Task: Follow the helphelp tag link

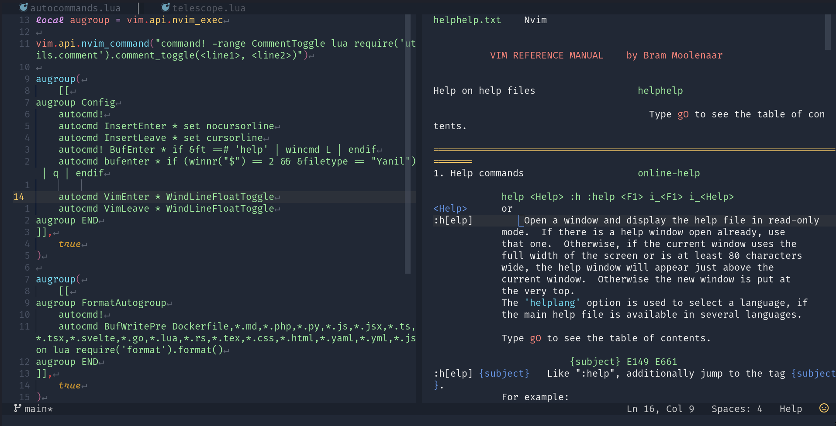Action: pos(660,91)
